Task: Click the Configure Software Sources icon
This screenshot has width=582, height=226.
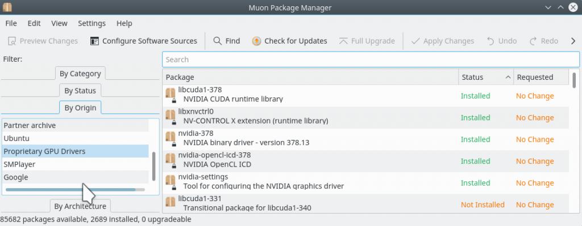Action: pos(95,41)
